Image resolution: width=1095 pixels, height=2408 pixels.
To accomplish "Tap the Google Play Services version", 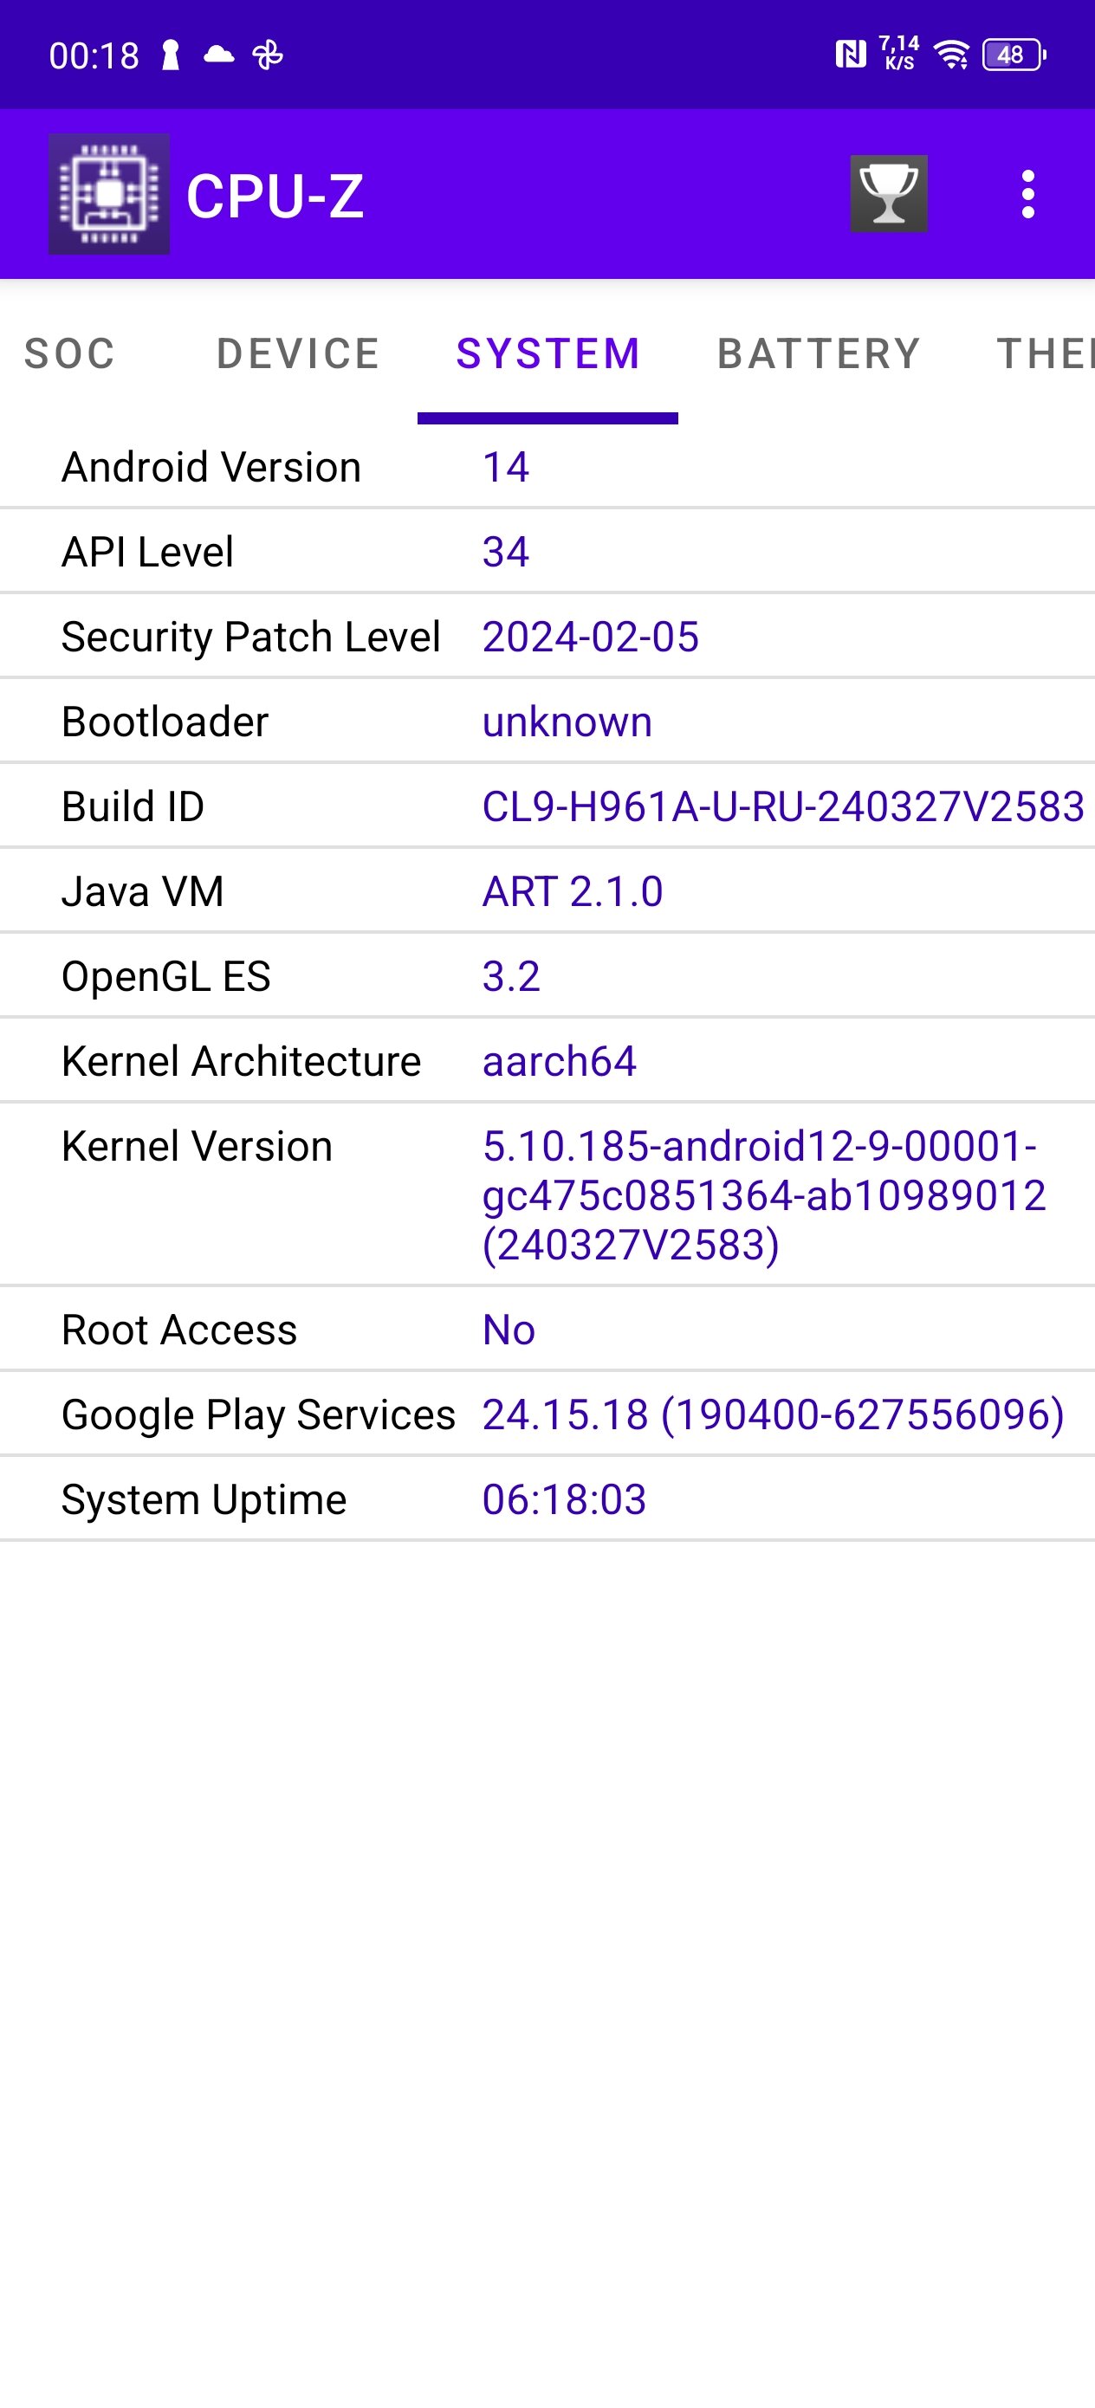I will [x=773, y=1414].
